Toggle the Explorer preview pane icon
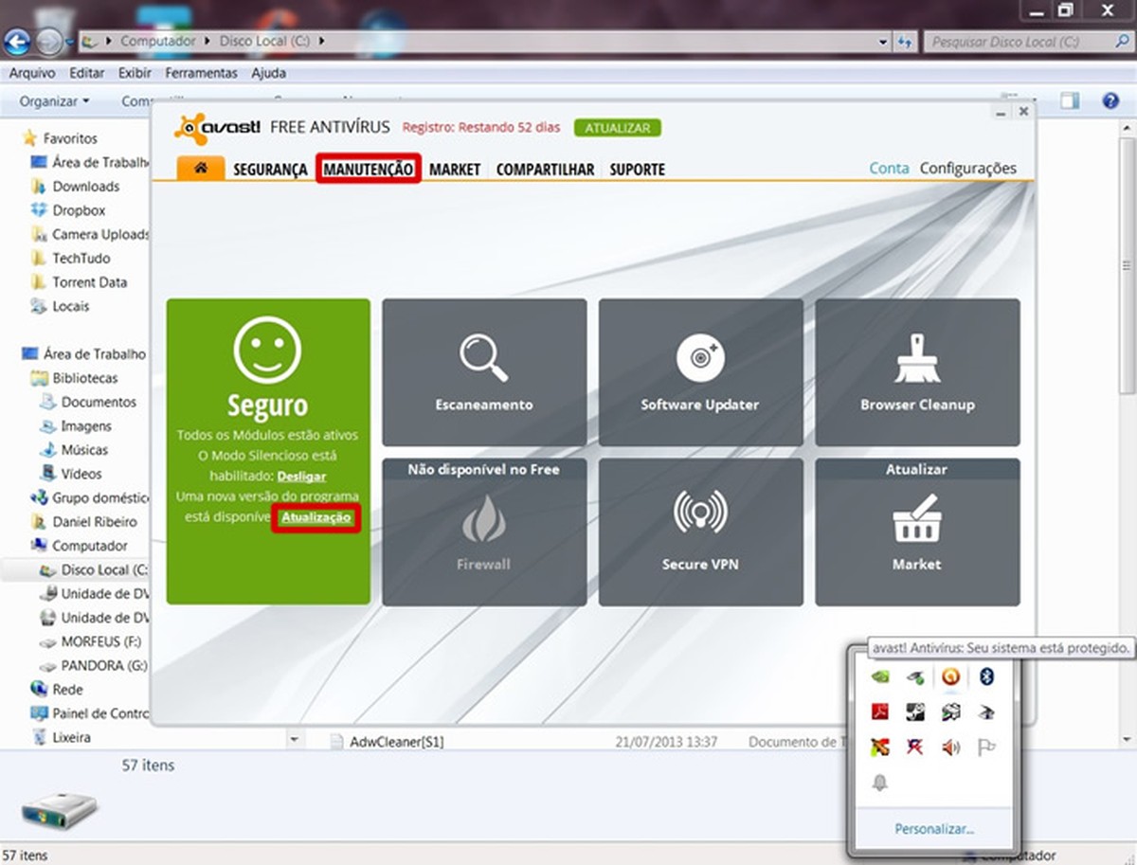 tap(1070, 101)
